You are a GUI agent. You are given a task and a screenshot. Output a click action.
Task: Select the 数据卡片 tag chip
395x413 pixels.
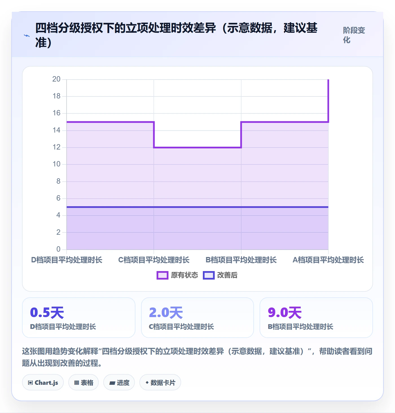pyautogui.click(x=160, y=383)
